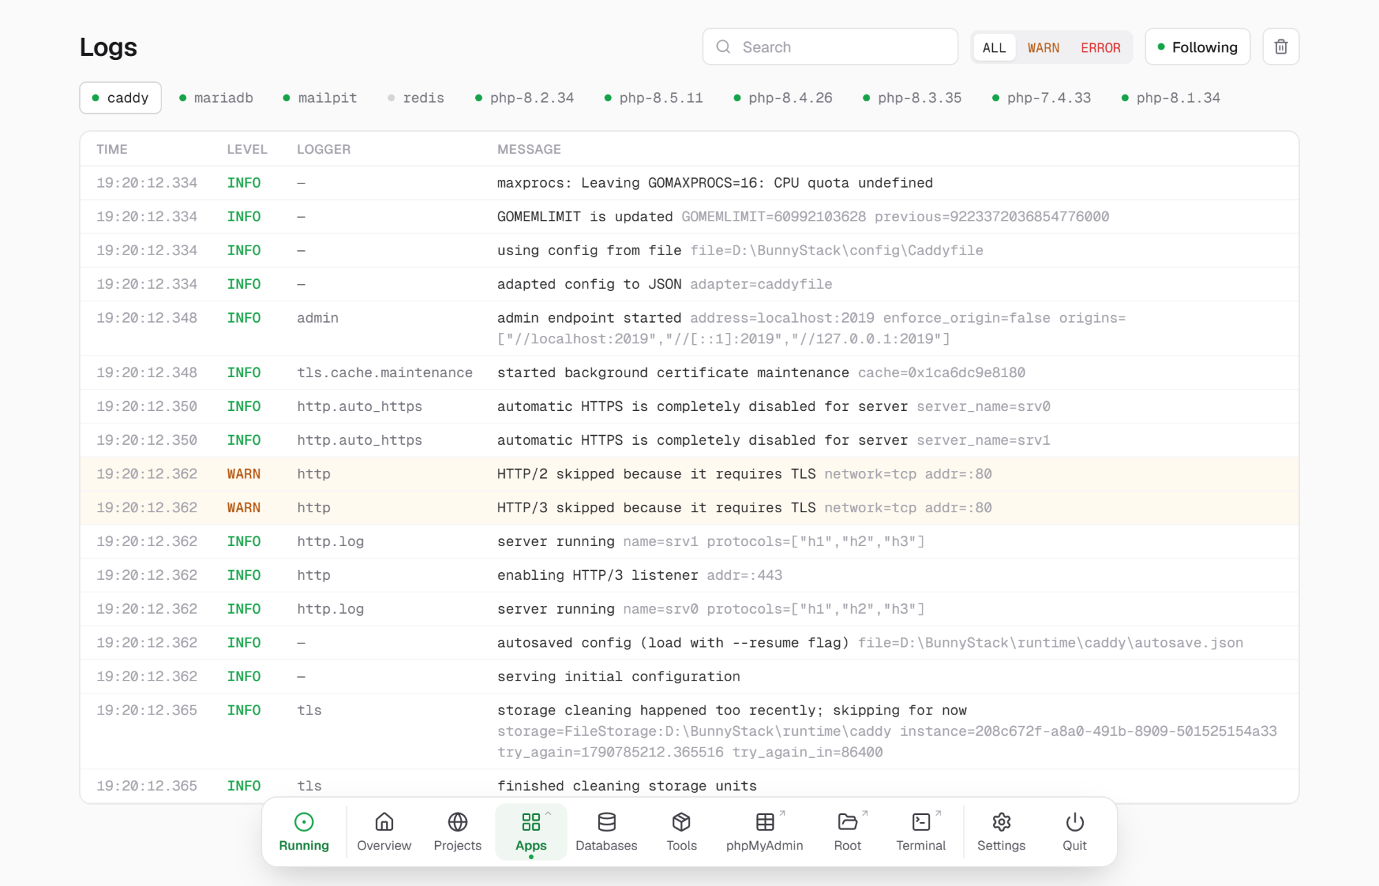Switch to the caddy log tab
Screen dimensions: 1379x886
(x=121, y=98)
